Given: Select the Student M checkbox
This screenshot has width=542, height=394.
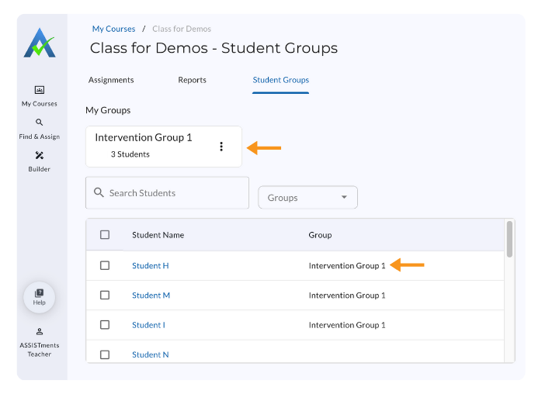Looking at the screenshot, I should coord(105,295).
